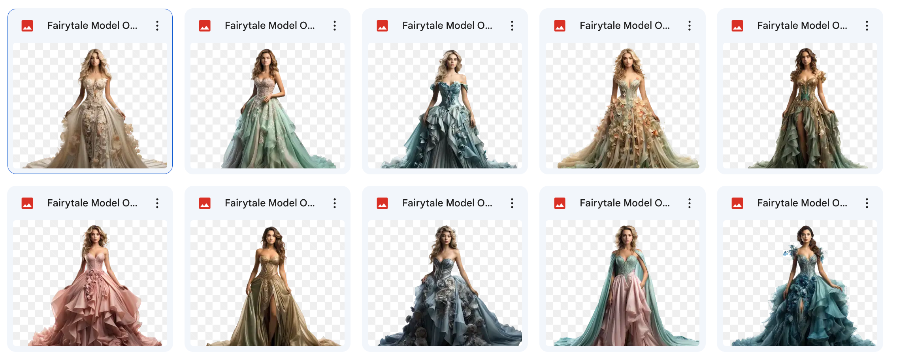Click the image icon on the mint green gown file card
The image size is (897, 359).
pos(205,25)
